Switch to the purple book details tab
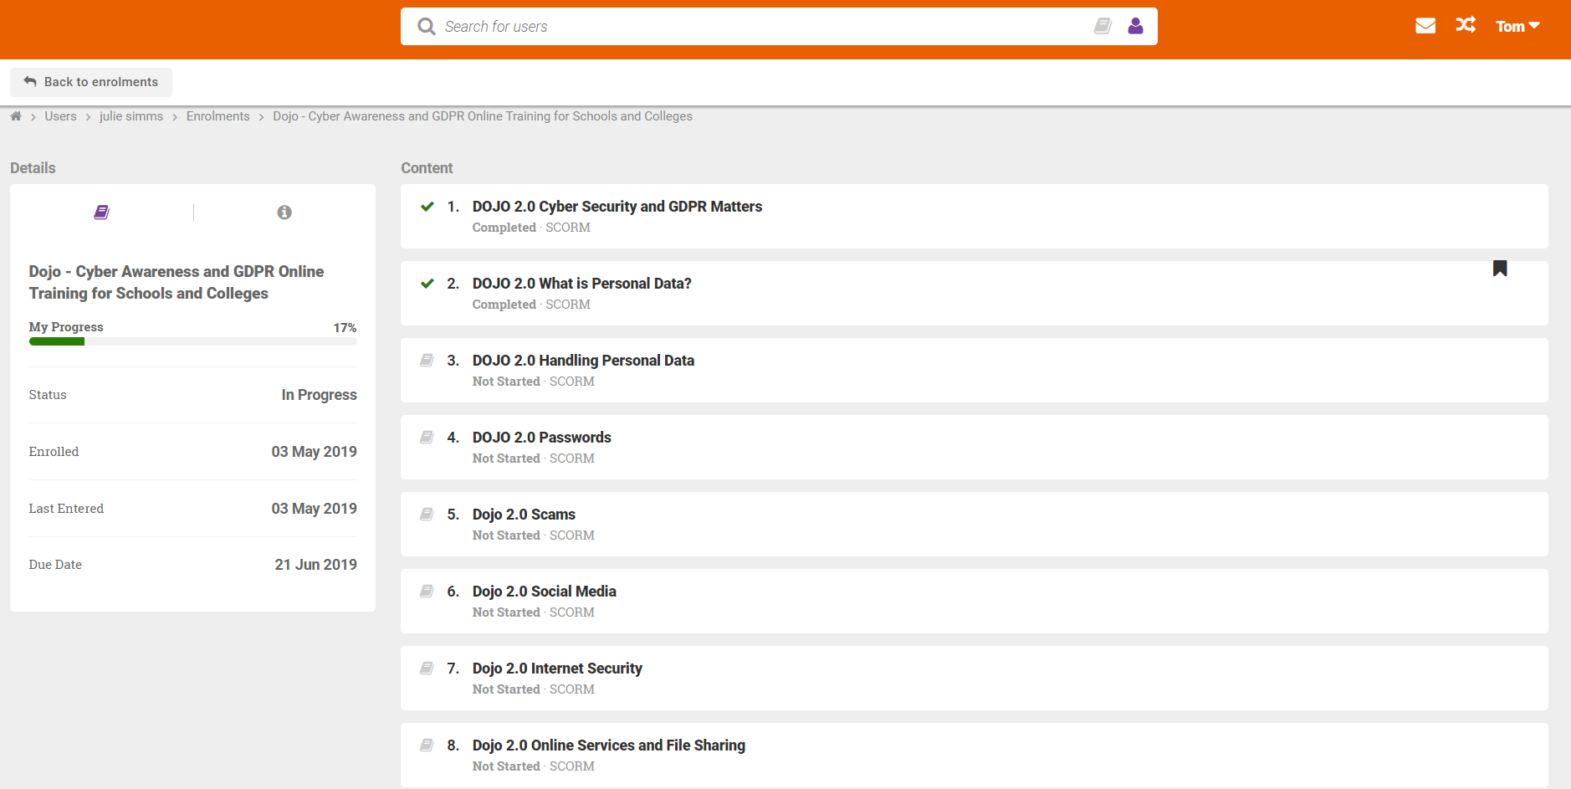Screen dimensions: 1571x789 pyautogui.click(x=101, y=213)
